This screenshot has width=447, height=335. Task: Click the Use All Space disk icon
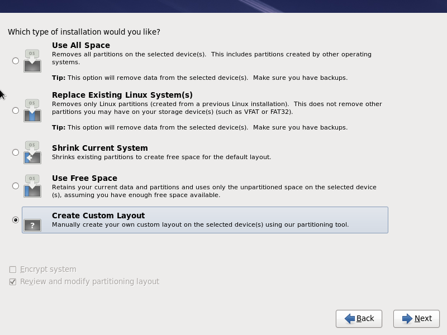pos(32,61)
